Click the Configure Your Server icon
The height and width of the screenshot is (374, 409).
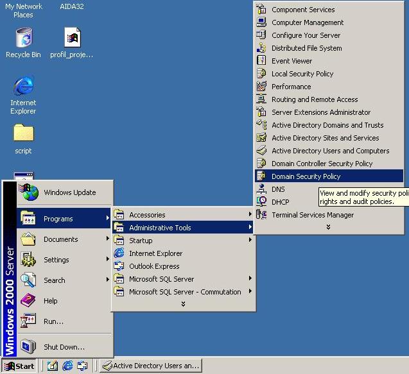coord(261,35)
